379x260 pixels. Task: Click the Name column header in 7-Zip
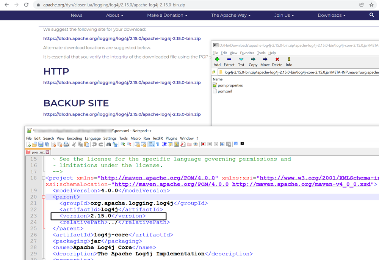click(x=218, y=79)
